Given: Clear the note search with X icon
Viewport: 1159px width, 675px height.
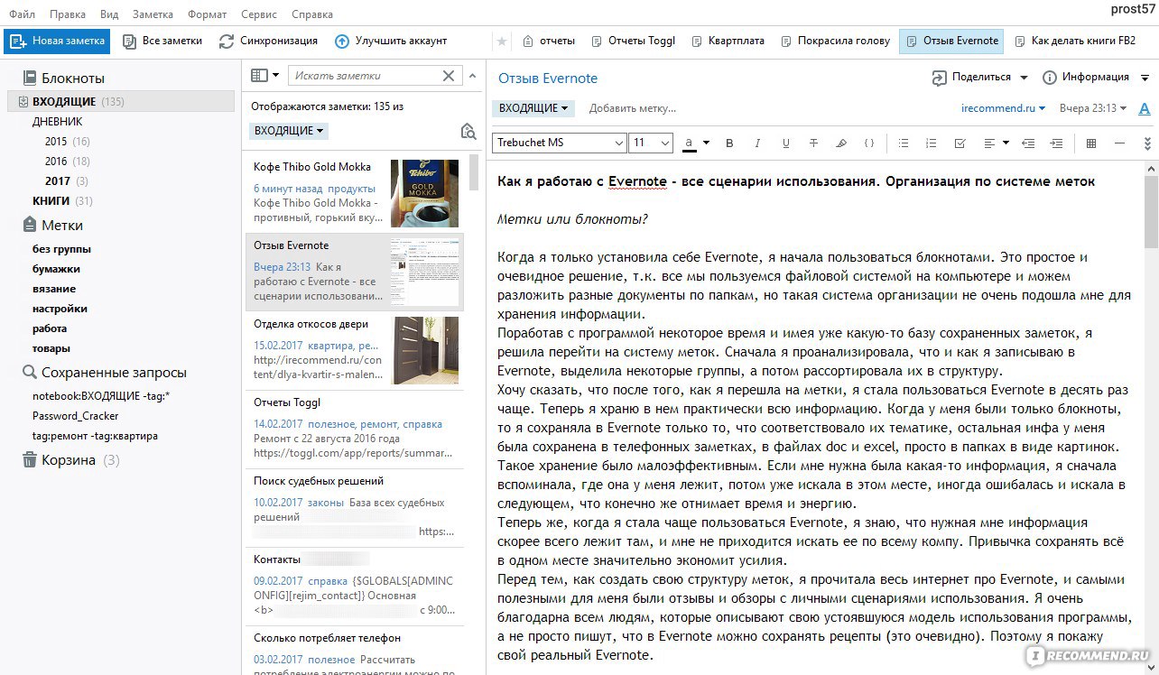Looking at the screenshot, I should (449, 76).
